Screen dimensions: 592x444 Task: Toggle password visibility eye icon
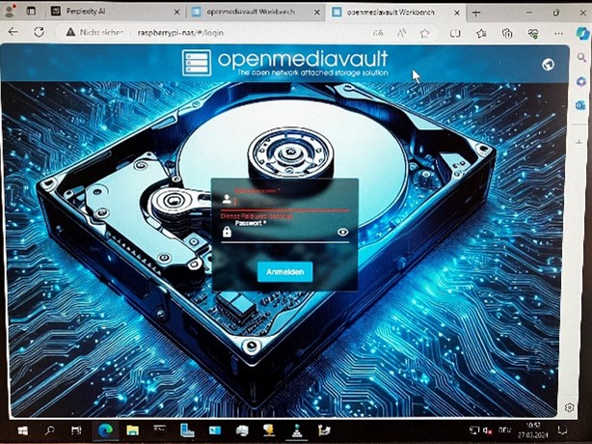[342, 232]
